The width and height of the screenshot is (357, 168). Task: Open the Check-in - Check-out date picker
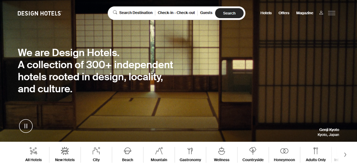pos(176,13)
